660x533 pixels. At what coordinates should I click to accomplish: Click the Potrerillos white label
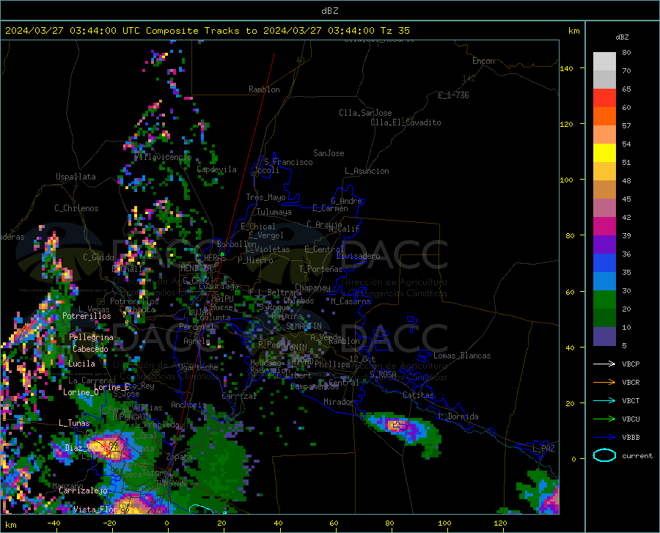click(x=87, y=316)
